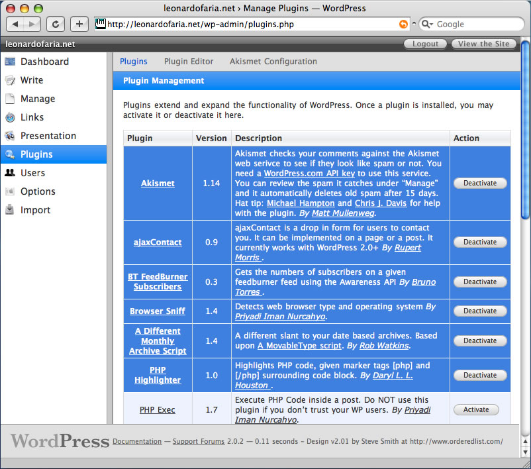Open the Users menu item
Viewport: 531px width, 469px height.
coord(32,173)
